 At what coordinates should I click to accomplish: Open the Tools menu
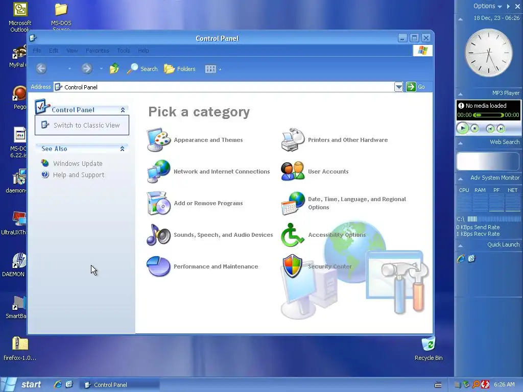pos(124,51)
